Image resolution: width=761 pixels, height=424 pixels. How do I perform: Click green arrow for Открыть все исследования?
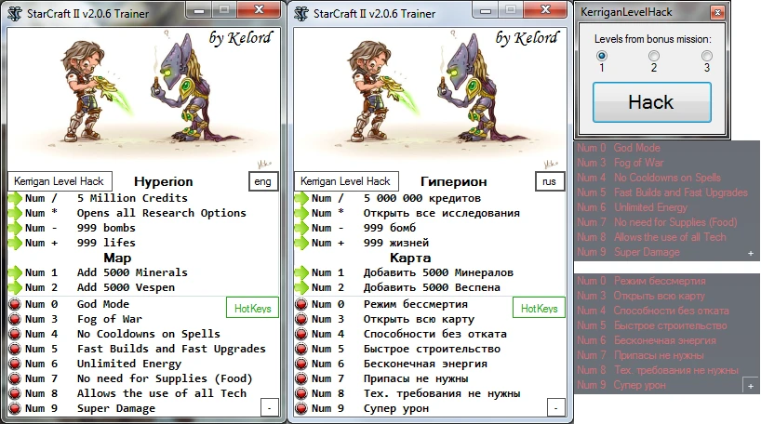point(301,214)
